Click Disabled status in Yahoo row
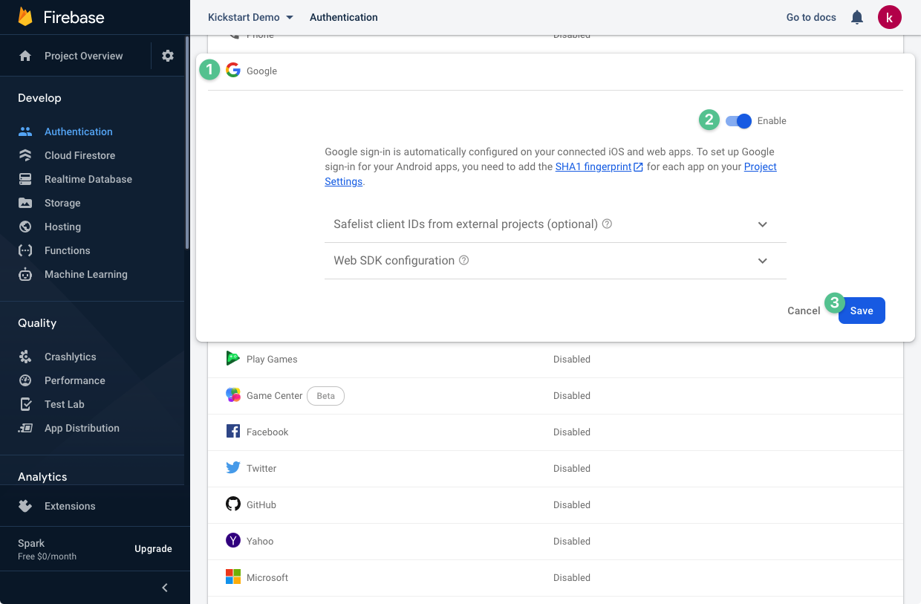Image resolution: width=921 pixels, height=604 pixels. tap(572, 541)
